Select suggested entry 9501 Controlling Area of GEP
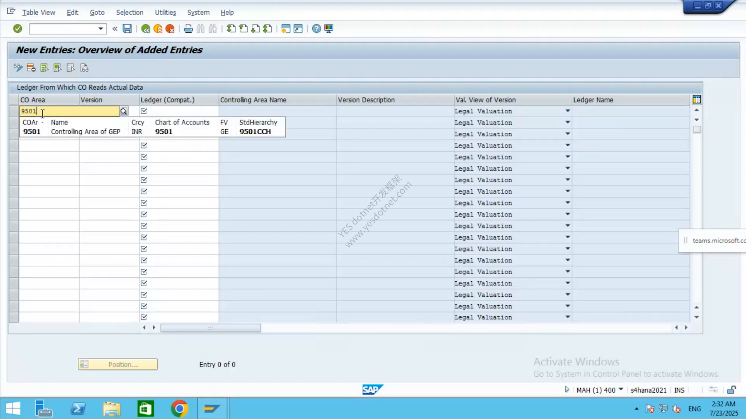The image size is (746, 419). tap(152, 132)
